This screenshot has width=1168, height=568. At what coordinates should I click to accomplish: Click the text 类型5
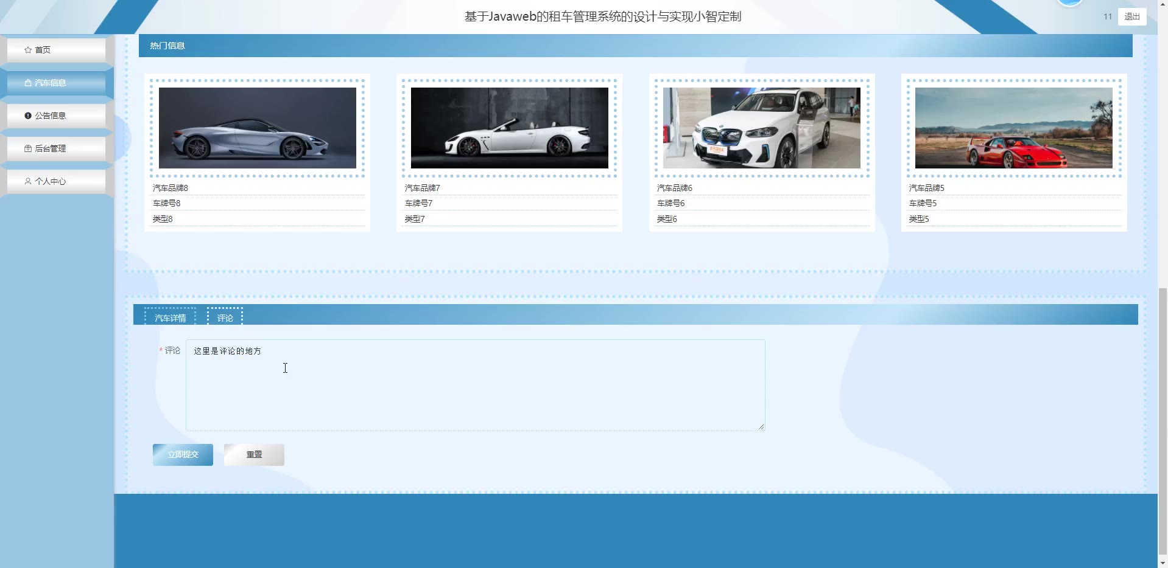(919, 219)
